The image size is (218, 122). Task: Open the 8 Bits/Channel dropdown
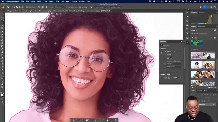point(174,67)
